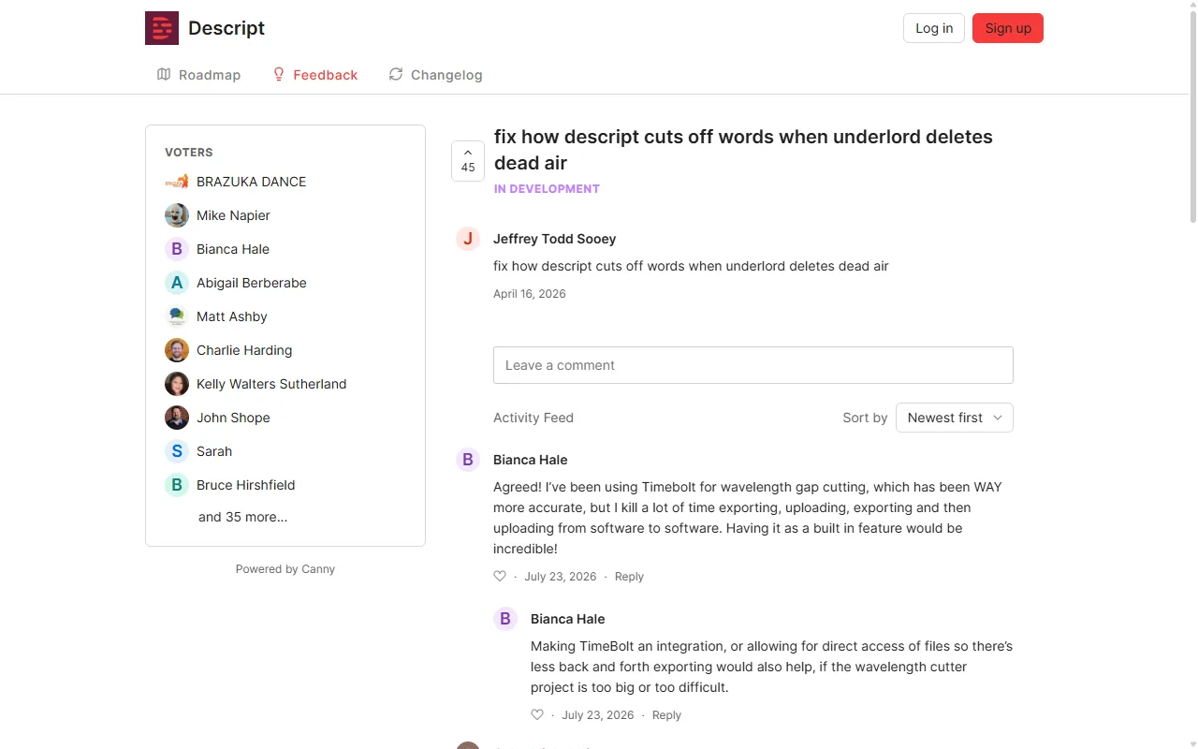This screenshot has height=749, width=1198.
Task: Click the Descript brand name text
Action: coord(226,28)
